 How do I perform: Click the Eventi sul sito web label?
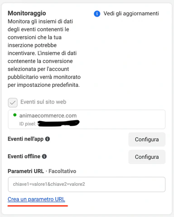click(43, 102)
